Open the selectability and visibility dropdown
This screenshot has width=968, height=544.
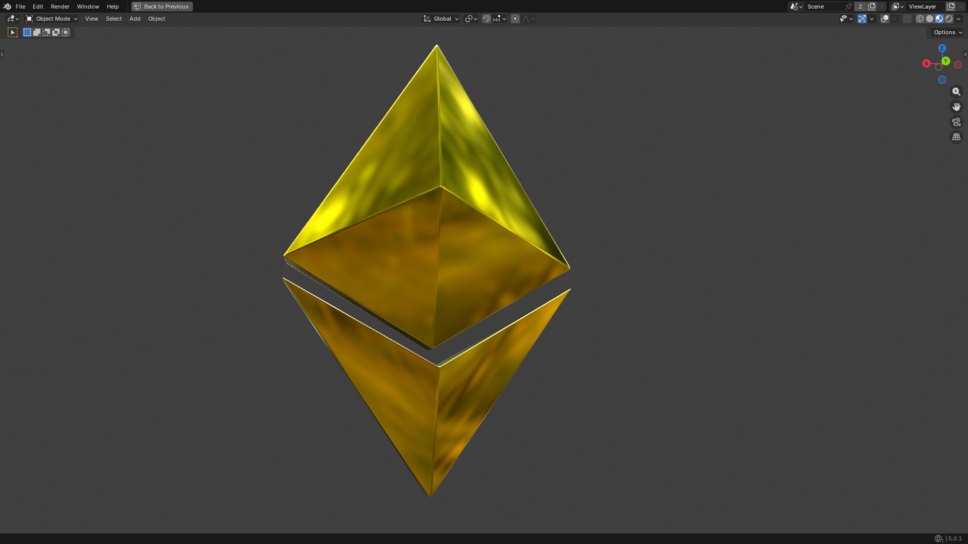[846, 19]
